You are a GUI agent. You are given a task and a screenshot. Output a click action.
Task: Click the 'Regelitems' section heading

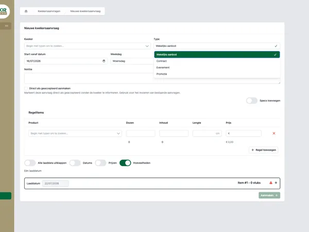[36, 112]
